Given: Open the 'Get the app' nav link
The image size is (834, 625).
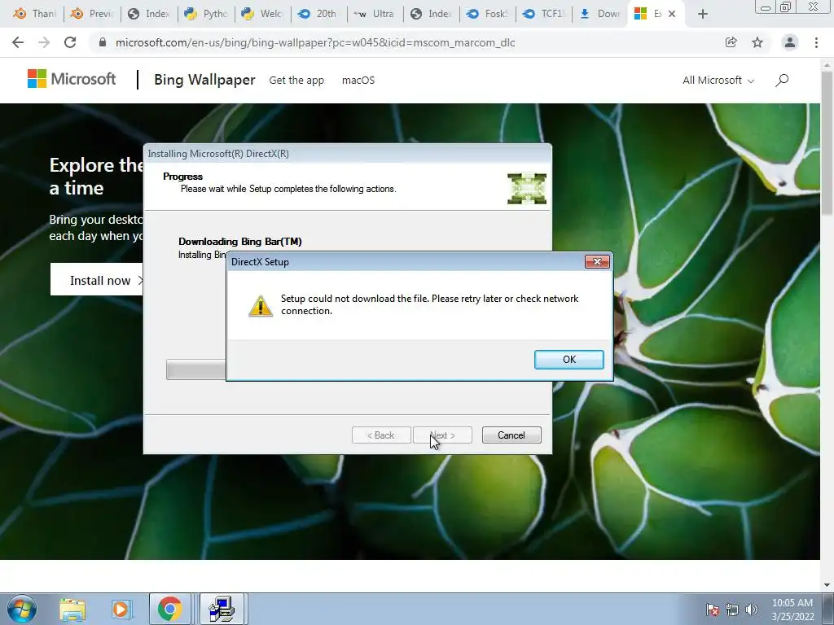Looking at the screenshot, I should (x=296, y=81).
